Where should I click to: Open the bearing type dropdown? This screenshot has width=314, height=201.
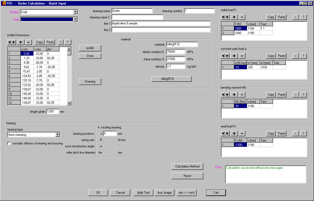[x=58, y=135]
